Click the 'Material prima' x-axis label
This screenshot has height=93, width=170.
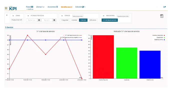pos(150,80)
